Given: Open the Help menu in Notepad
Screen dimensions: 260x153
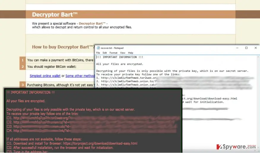Looking at the screenshot, I should [131, 53].
